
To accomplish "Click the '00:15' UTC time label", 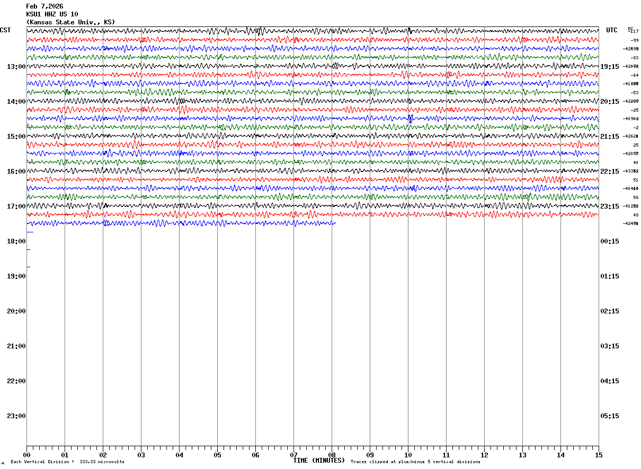I will 610,241.
